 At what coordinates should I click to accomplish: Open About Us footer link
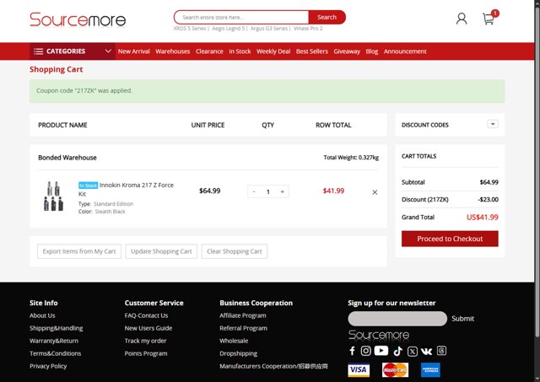pos(42,315)
